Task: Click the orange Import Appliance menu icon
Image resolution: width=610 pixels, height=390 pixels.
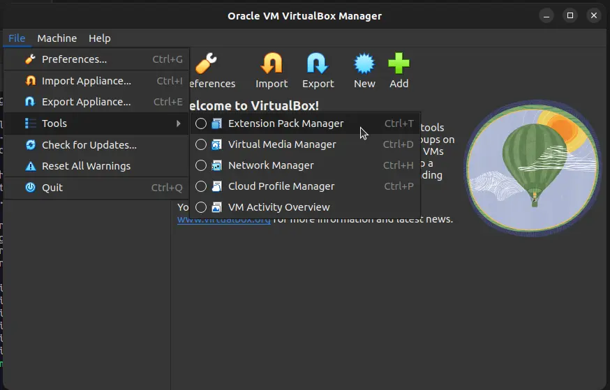Action: [30, 80]
